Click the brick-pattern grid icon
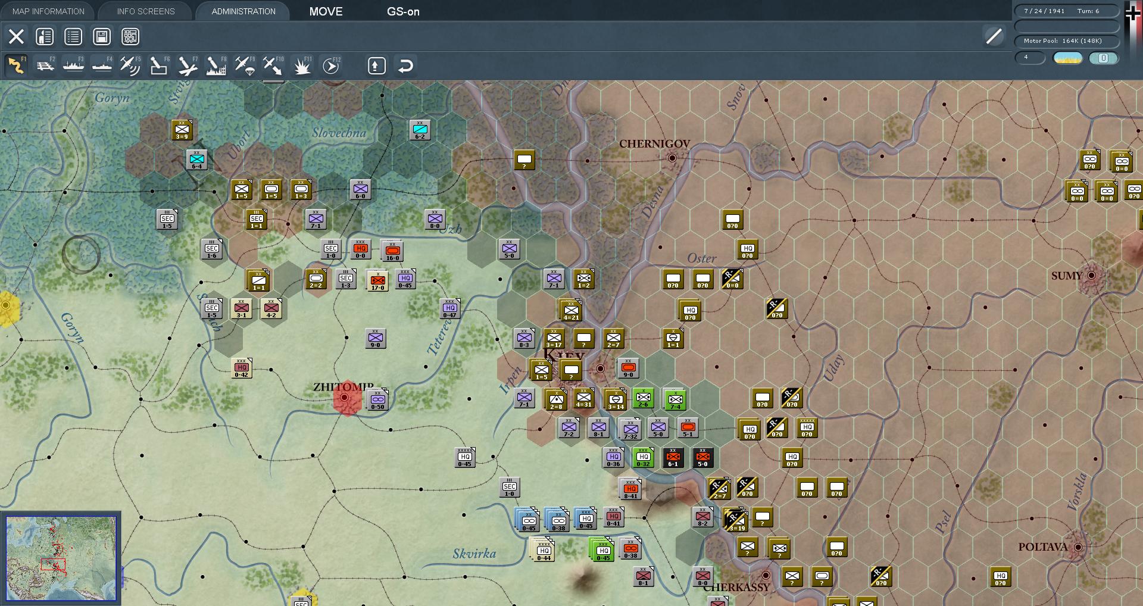Image resolution: width=1143 pixels, height=606 pixels. click(x=130, y=36)
